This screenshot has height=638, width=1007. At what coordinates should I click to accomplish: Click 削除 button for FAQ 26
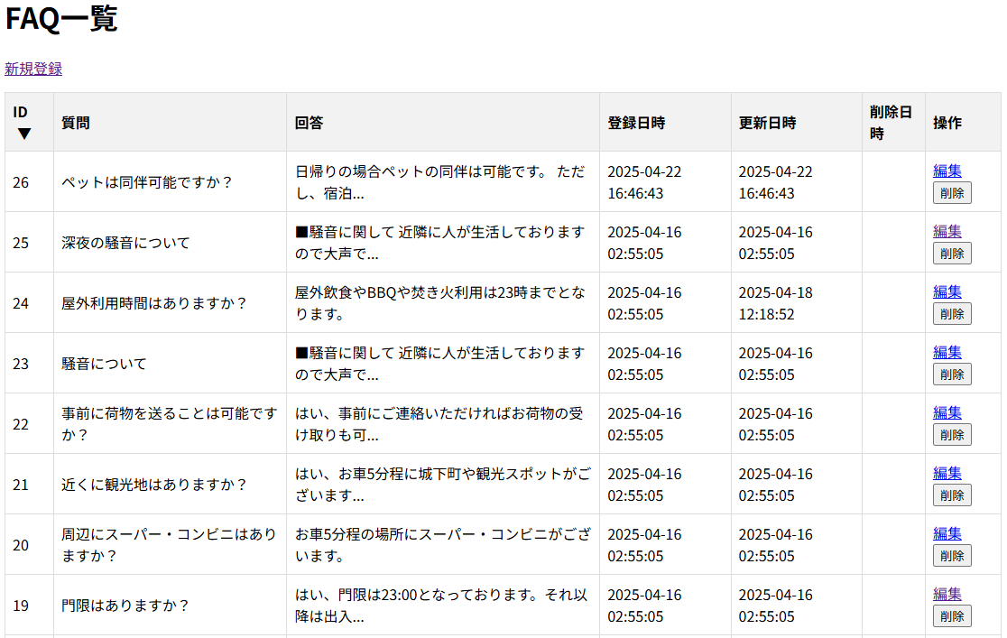pos(952,193)
